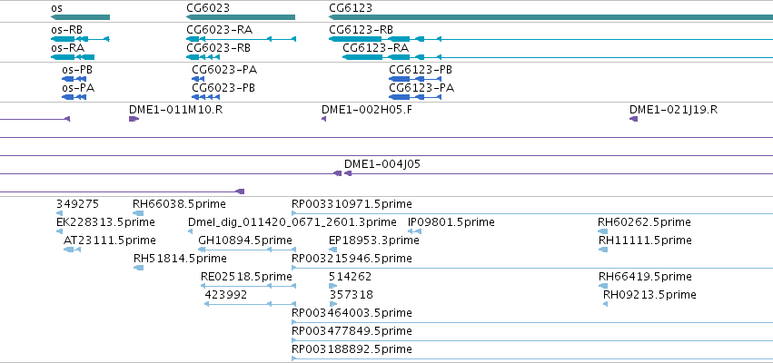The height and width of the screenshot is (363, 773).
Task: Click the os-RB transcript glyph
Action: (x=80, y=38)
